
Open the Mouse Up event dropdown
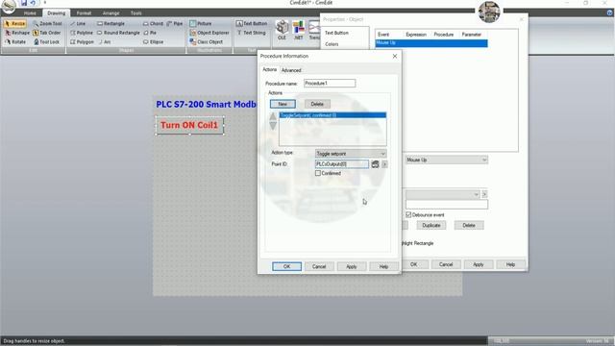pos(446,160)
